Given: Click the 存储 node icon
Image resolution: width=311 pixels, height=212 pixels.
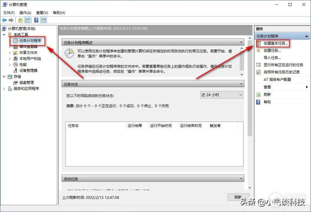Looking at the screenshot, I should coord(10,76).
